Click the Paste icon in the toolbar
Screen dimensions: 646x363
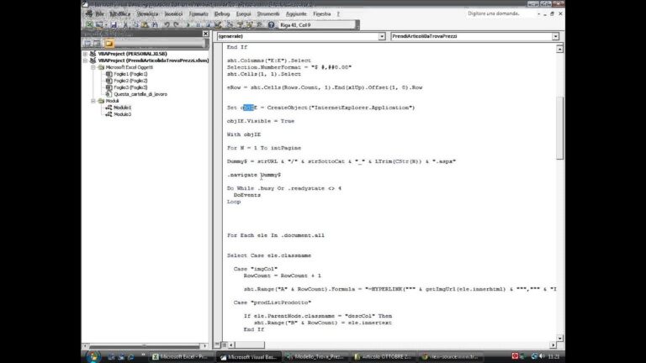tap(145, 24)
